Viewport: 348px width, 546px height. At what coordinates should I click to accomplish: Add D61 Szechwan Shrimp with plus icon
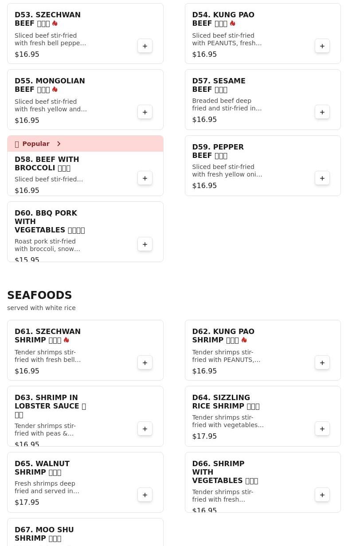click(x=145, y=363)
